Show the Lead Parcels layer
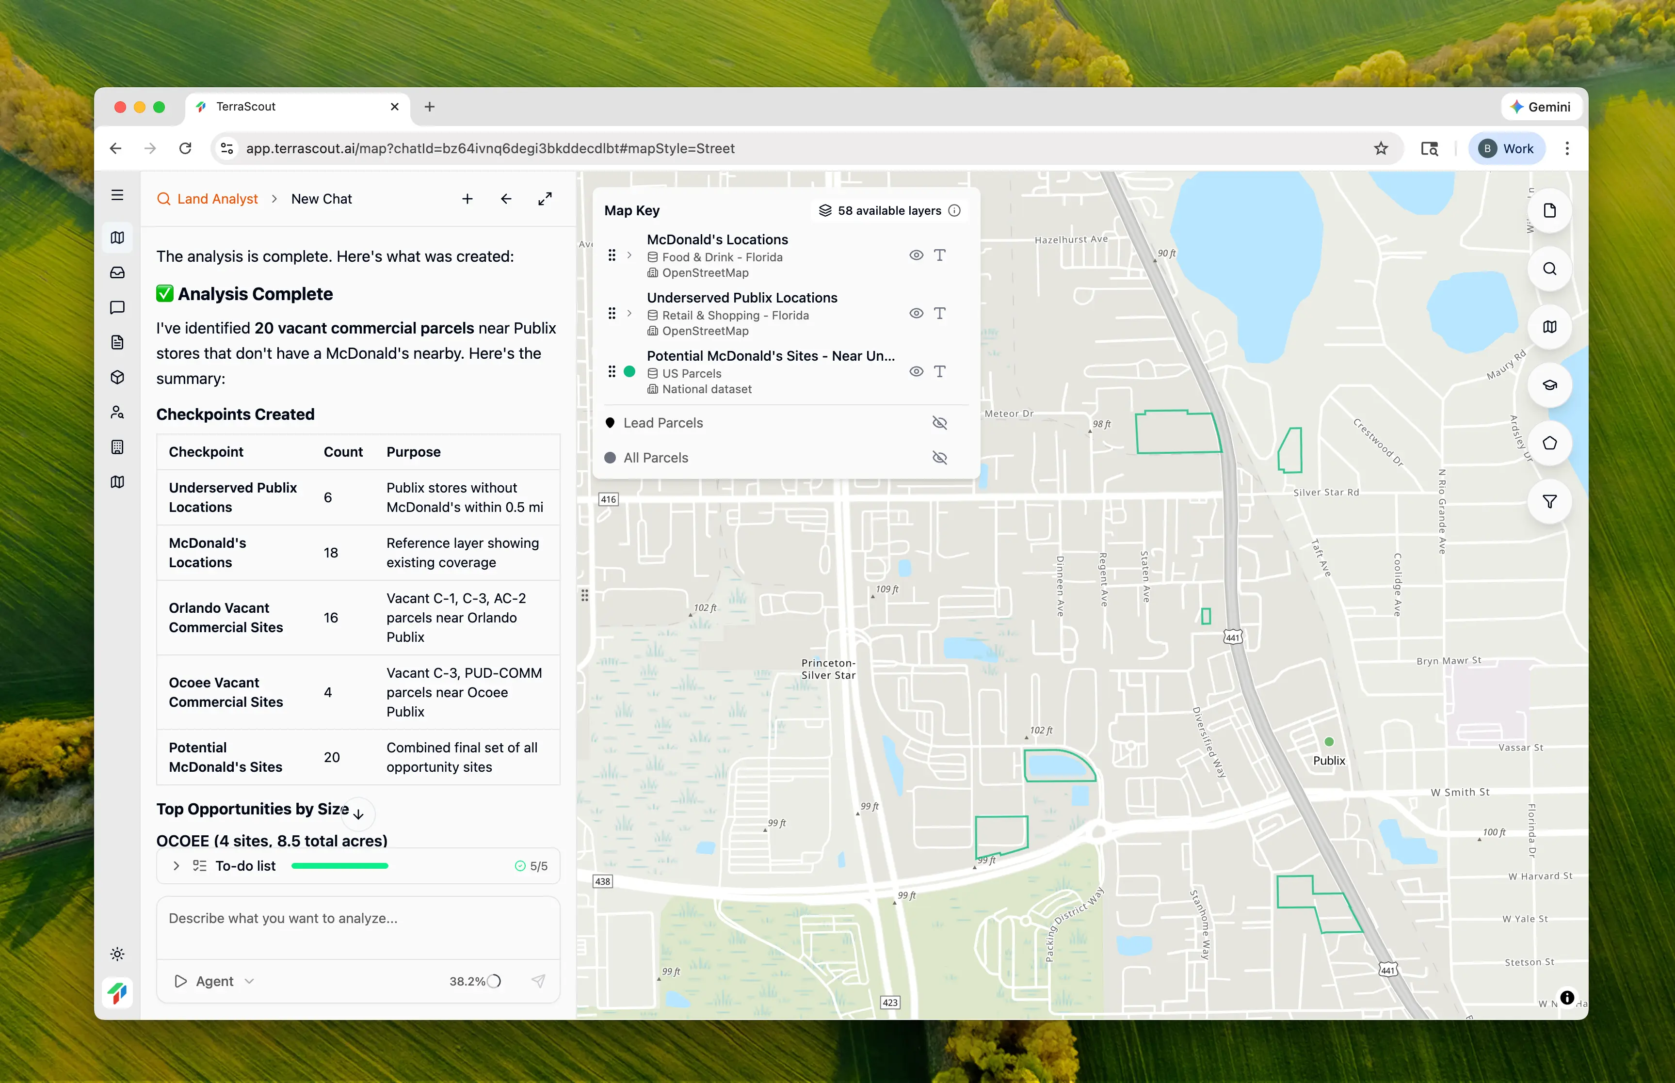Image resolution: width=1675 pixels, height=1083 pixels. coord(939,423)
